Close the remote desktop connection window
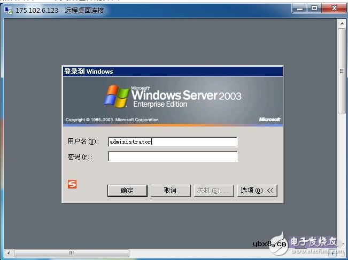 click(334, 9)
